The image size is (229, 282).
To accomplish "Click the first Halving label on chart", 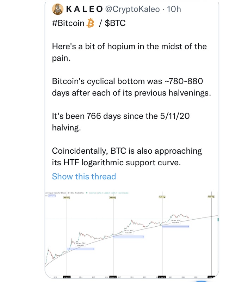I will pyautogui.click(x=67, y=198).
